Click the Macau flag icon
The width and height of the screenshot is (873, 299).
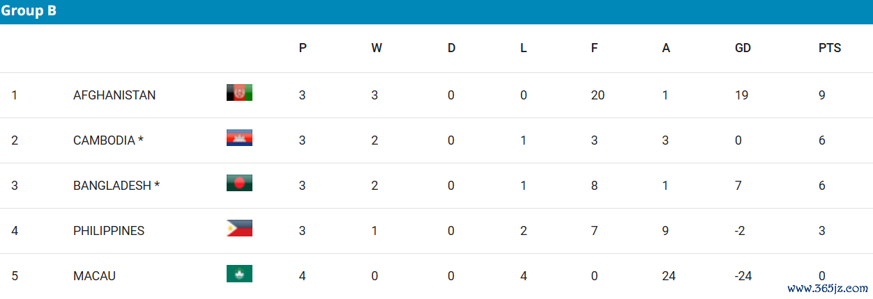coord(239,273)
